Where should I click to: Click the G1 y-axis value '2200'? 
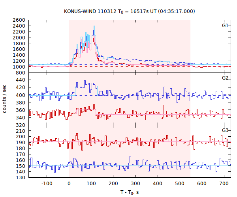coord(19,32)
